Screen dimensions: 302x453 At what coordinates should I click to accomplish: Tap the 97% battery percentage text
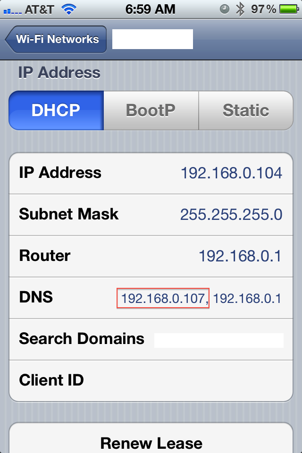pos(263,9)
